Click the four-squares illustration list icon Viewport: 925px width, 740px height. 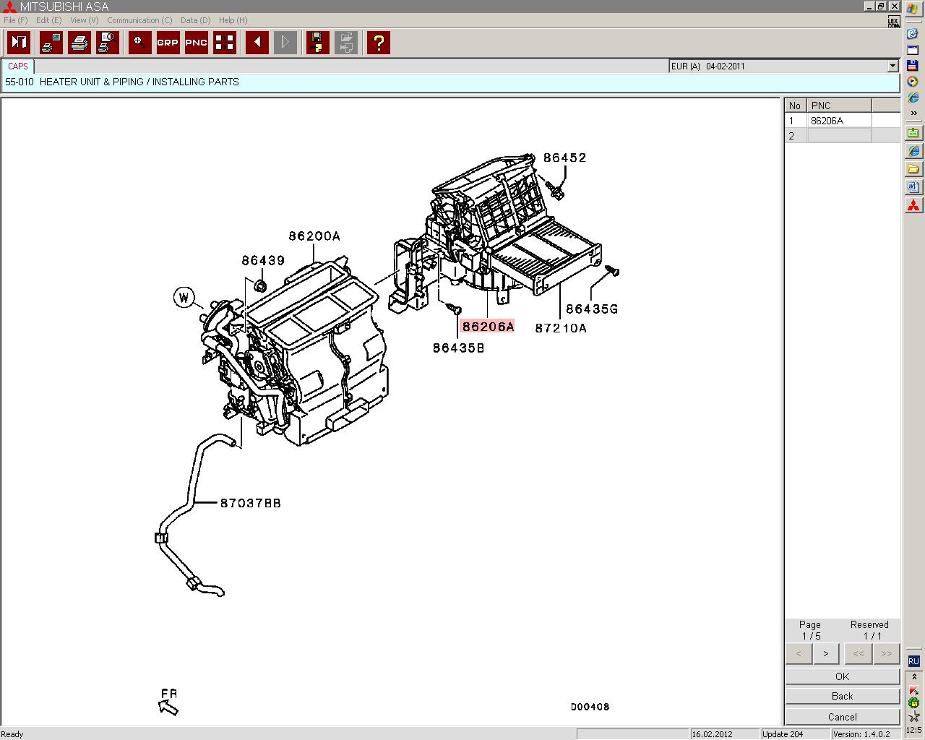[225, 43]
